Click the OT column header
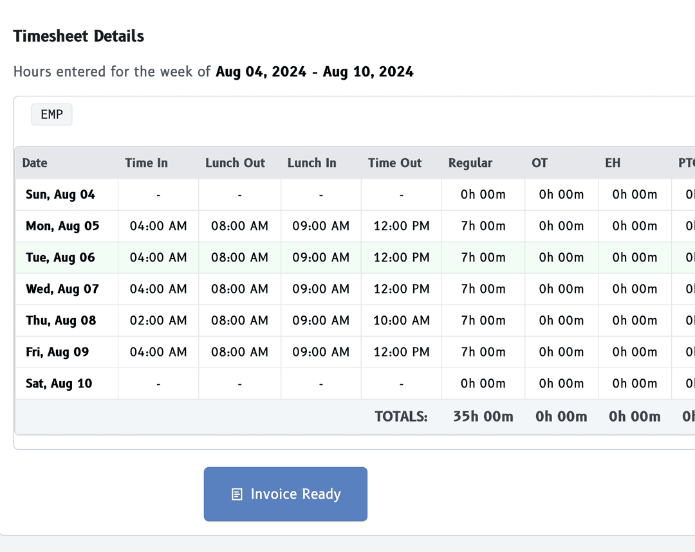 click(539, 163)
